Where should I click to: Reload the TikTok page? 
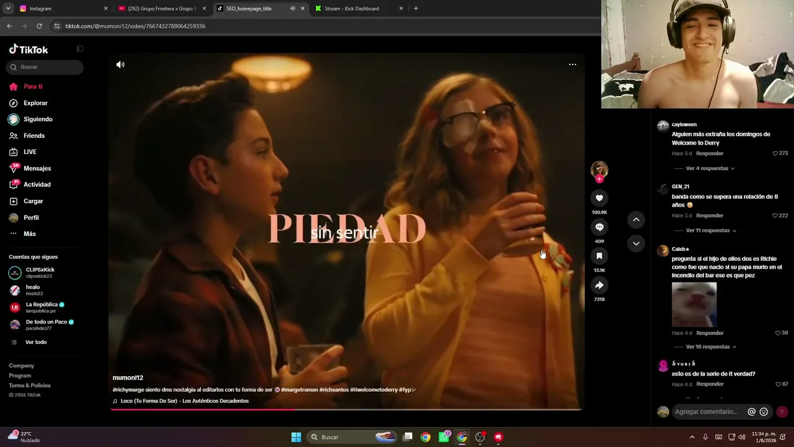[x=39, y=26]
